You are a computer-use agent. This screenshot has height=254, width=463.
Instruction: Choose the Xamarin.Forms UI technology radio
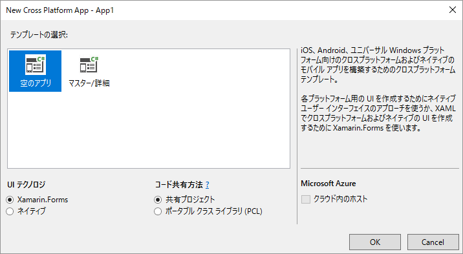point(10,200)
